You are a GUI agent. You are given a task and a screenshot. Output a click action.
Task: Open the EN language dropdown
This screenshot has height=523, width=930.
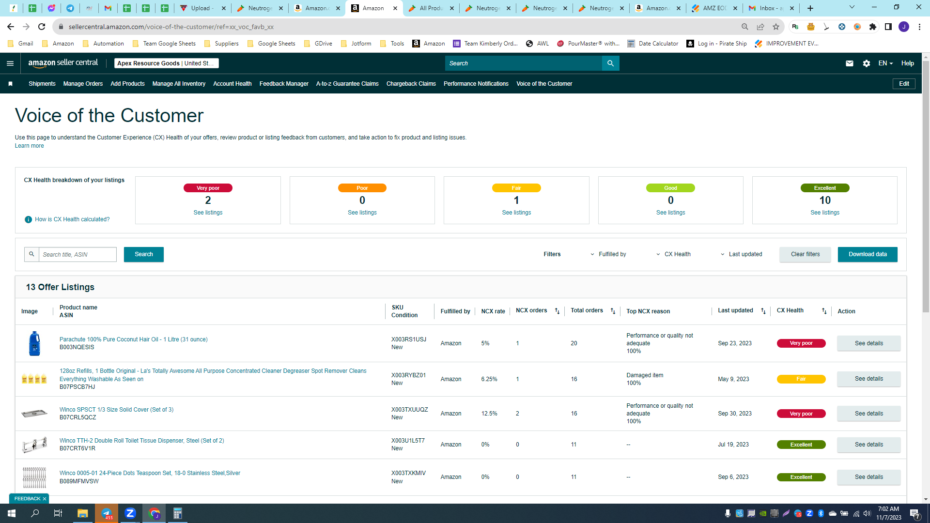coord(885,63)
